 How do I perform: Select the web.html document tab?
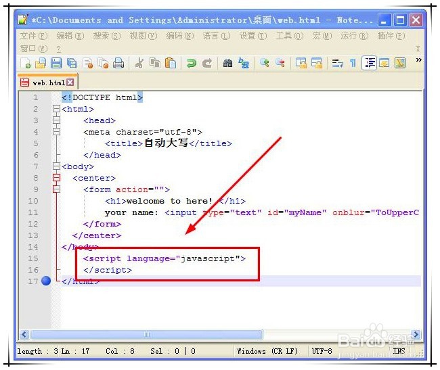47,83
